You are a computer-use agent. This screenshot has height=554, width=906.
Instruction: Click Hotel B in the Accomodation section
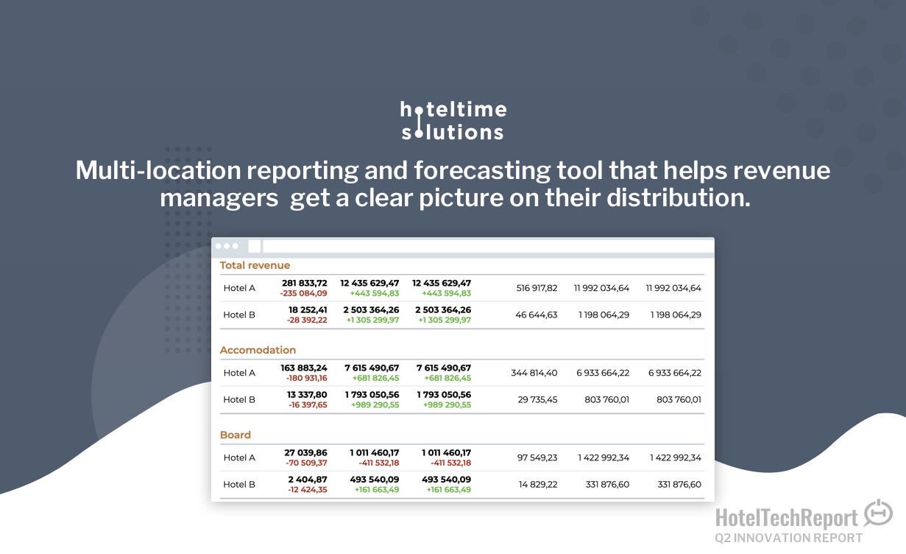click(239, 399)
